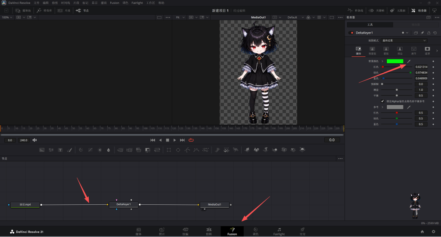Click the gray reference color swatch
This screenshot has height=237, width=441.
pyautogui.click(x=395, y=107)
